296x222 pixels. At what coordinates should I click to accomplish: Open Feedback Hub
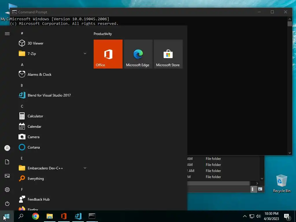pyautogui.click(x=53, y=199)
